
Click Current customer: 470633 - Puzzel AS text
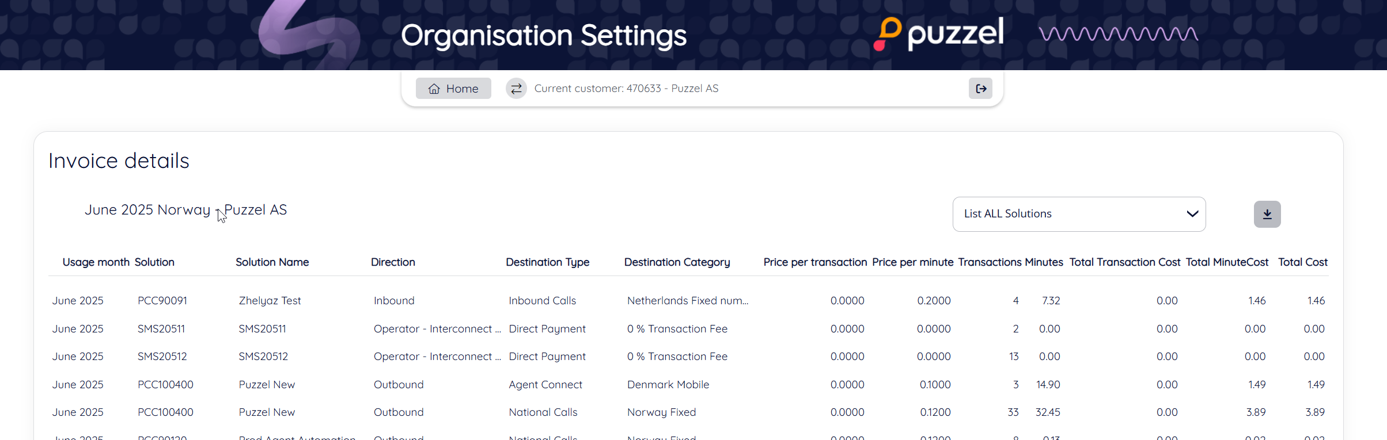point(626,89)
